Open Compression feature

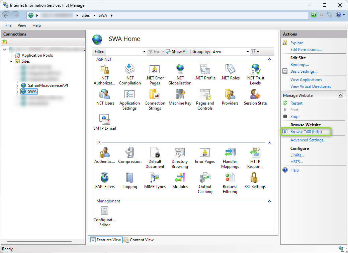pyautogui.click(x=129, y=155)
